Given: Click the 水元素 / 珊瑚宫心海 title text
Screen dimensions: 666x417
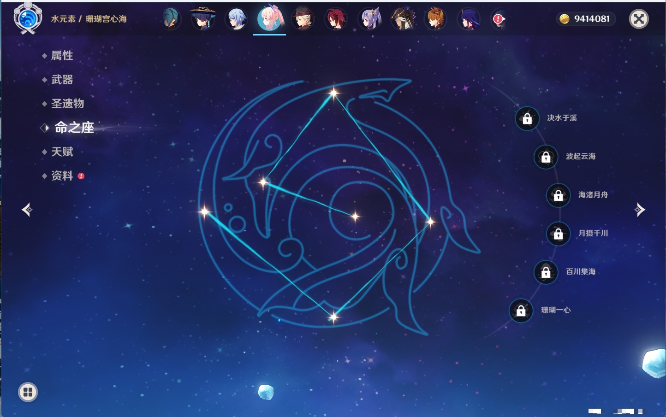Looking at the screenshot, I should (89, 19).
